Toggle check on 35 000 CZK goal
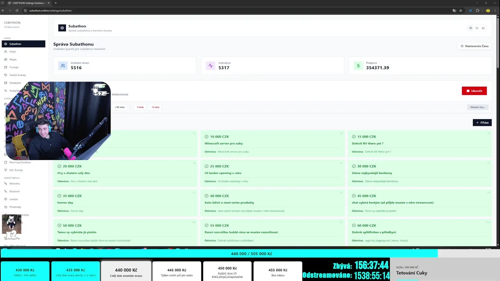 click(x=59, y=196)
